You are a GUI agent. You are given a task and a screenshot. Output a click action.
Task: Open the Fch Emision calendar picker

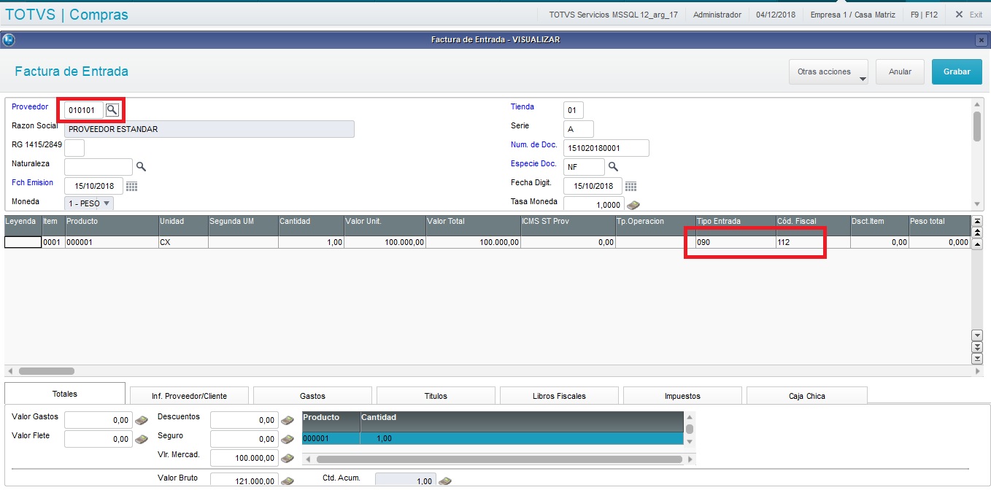tap(131, 186)
